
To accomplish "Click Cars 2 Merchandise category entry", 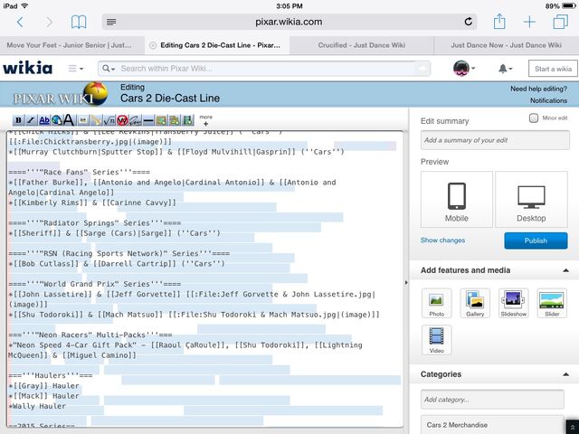I will (492, 425).
